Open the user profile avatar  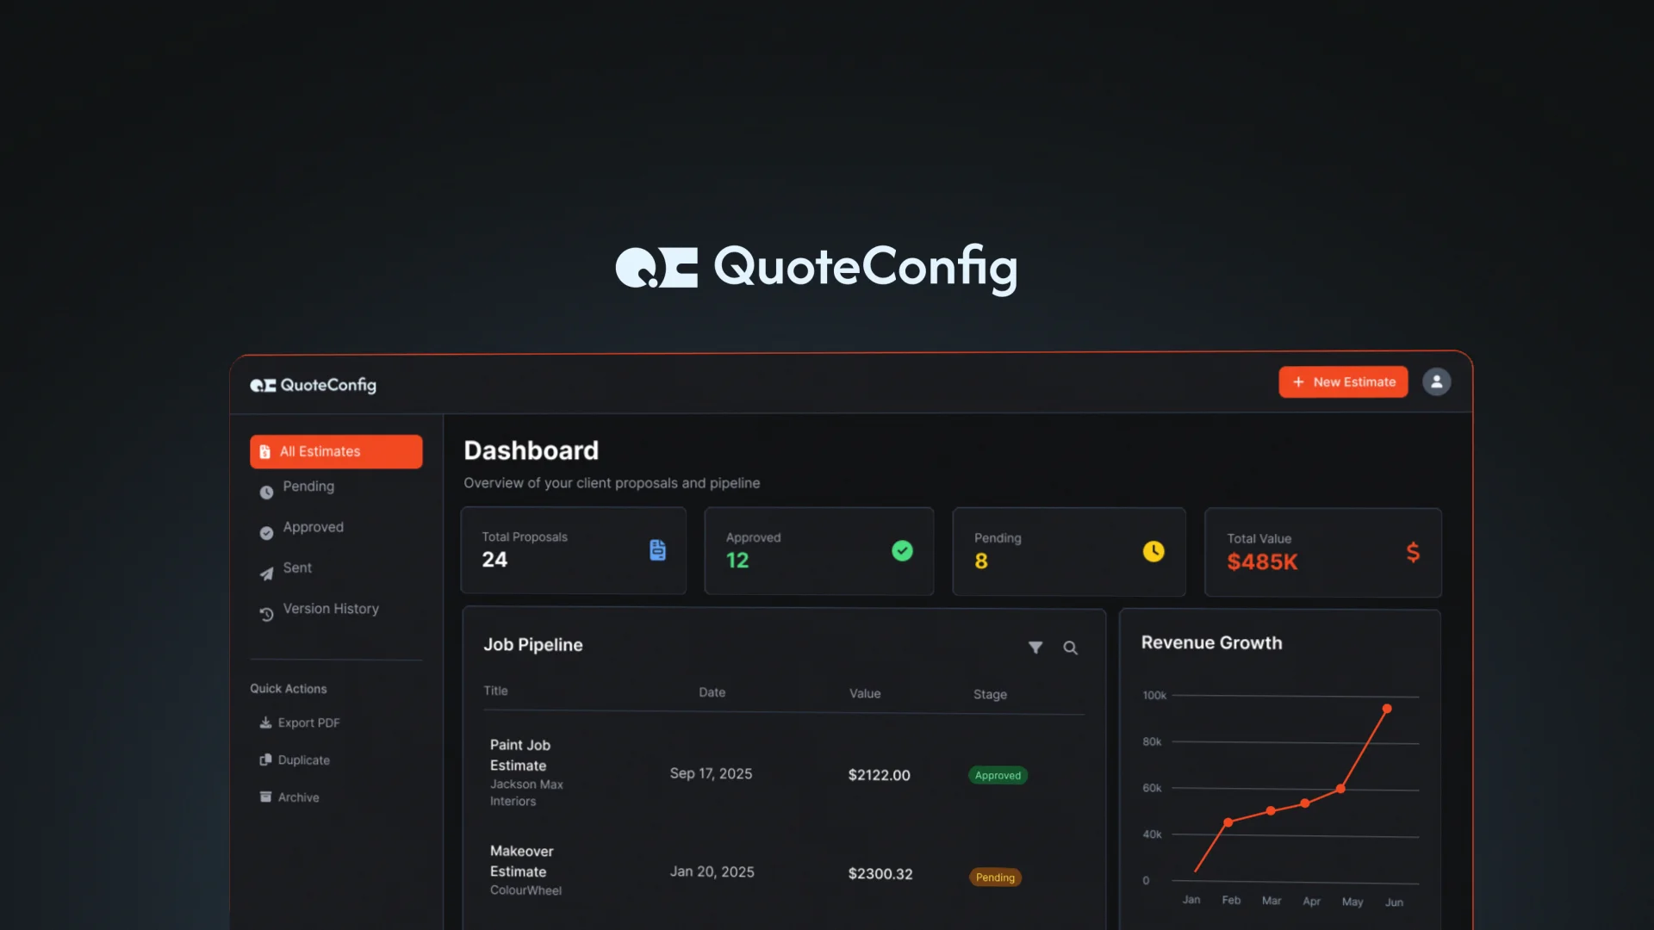tap(1436, 381)
